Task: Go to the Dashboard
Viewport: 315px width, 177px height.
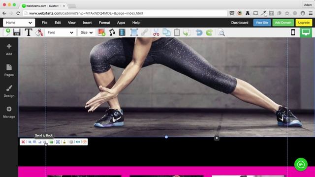Action: click(x=240, y=23)
